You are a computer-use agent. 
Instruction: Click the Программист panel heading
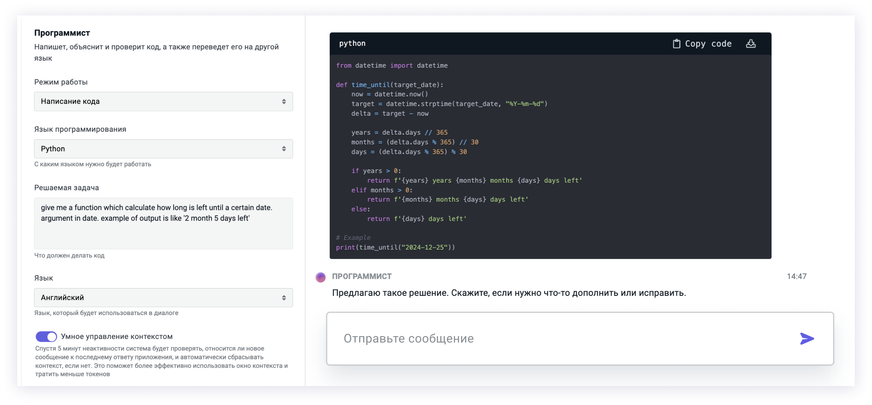62,33
